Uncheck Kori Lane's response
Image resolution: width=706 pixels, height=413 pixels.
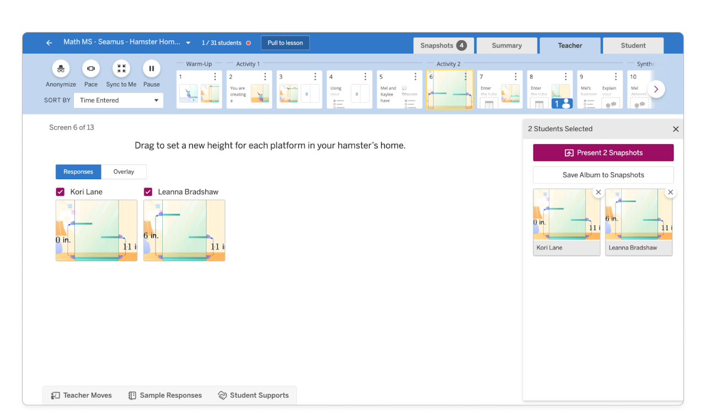pos(60,191)
